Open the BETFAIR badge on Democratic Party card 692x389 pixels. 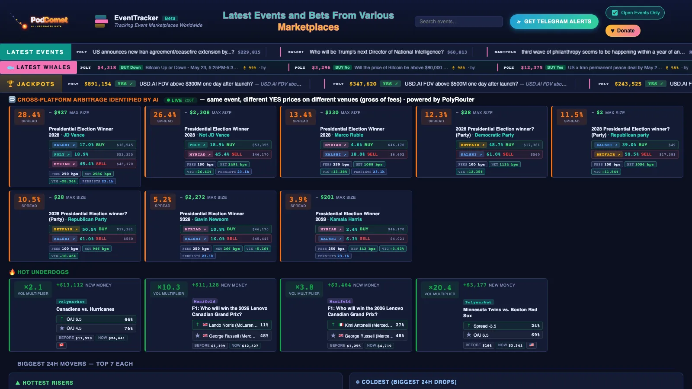[x=472, y=145]
